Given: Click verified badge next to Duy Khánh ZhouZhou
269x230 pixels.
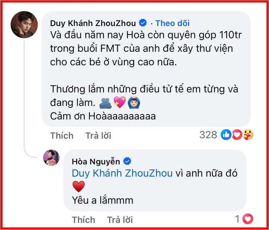Looking at the screenshot, I should 143,23.
